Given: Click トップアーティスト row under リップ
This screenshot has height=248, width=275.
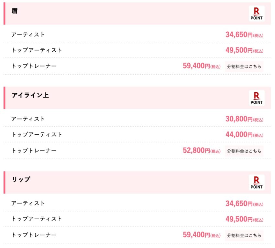Looking at the screenshot, I should [137, 219].
